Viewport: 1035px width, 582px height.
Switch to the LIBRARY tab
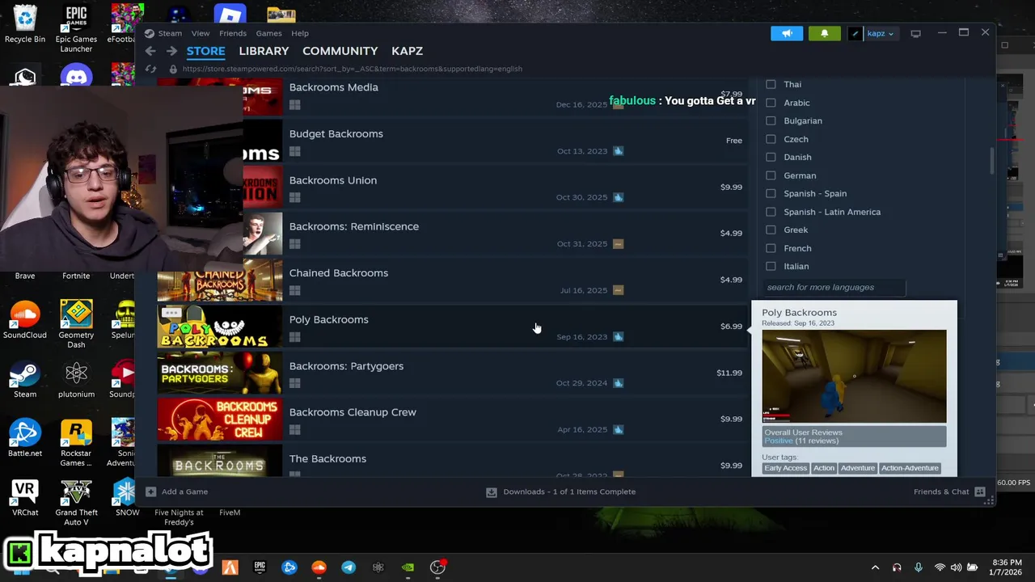coord(264,51)
